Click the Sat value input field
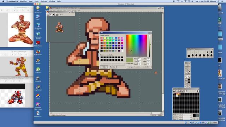 139,61
